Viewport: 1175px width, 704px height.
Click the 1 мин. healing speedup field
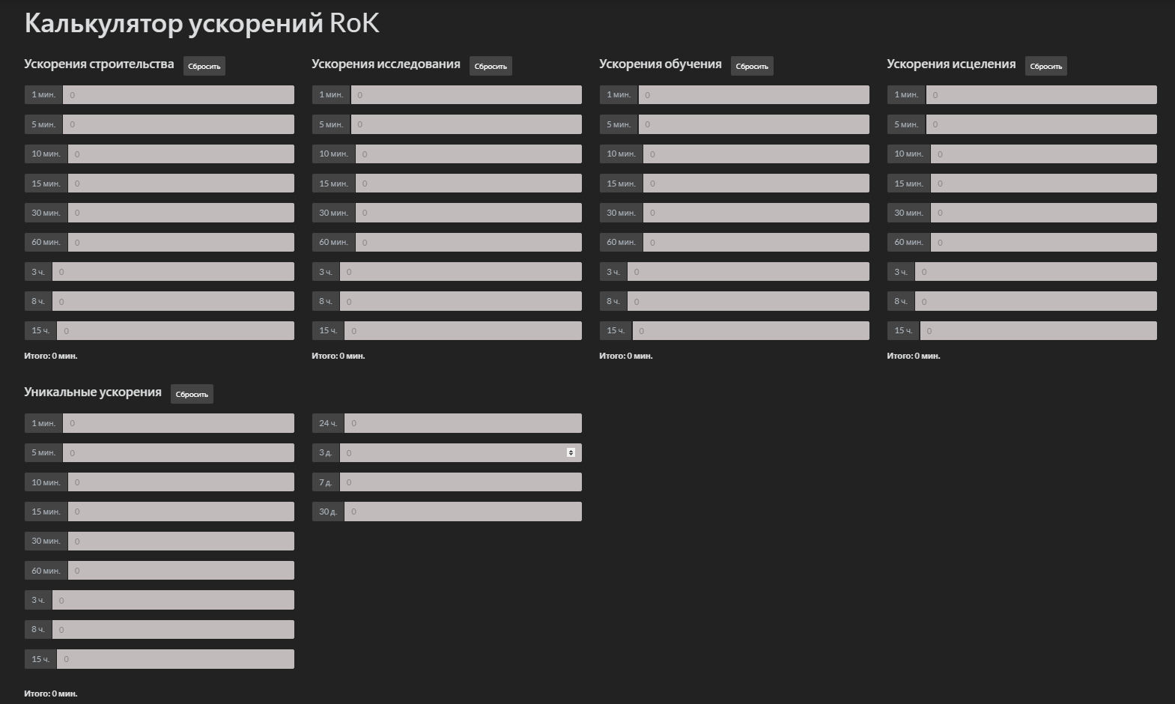click(x=1042, y=94)
